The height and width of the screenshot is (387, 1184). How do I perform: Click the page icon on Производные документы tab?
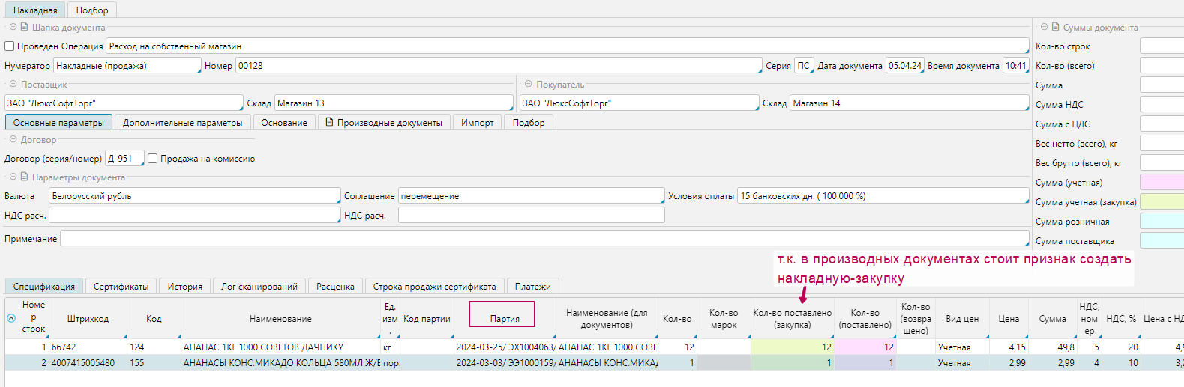pyautogui.click(x=329, y=122)
